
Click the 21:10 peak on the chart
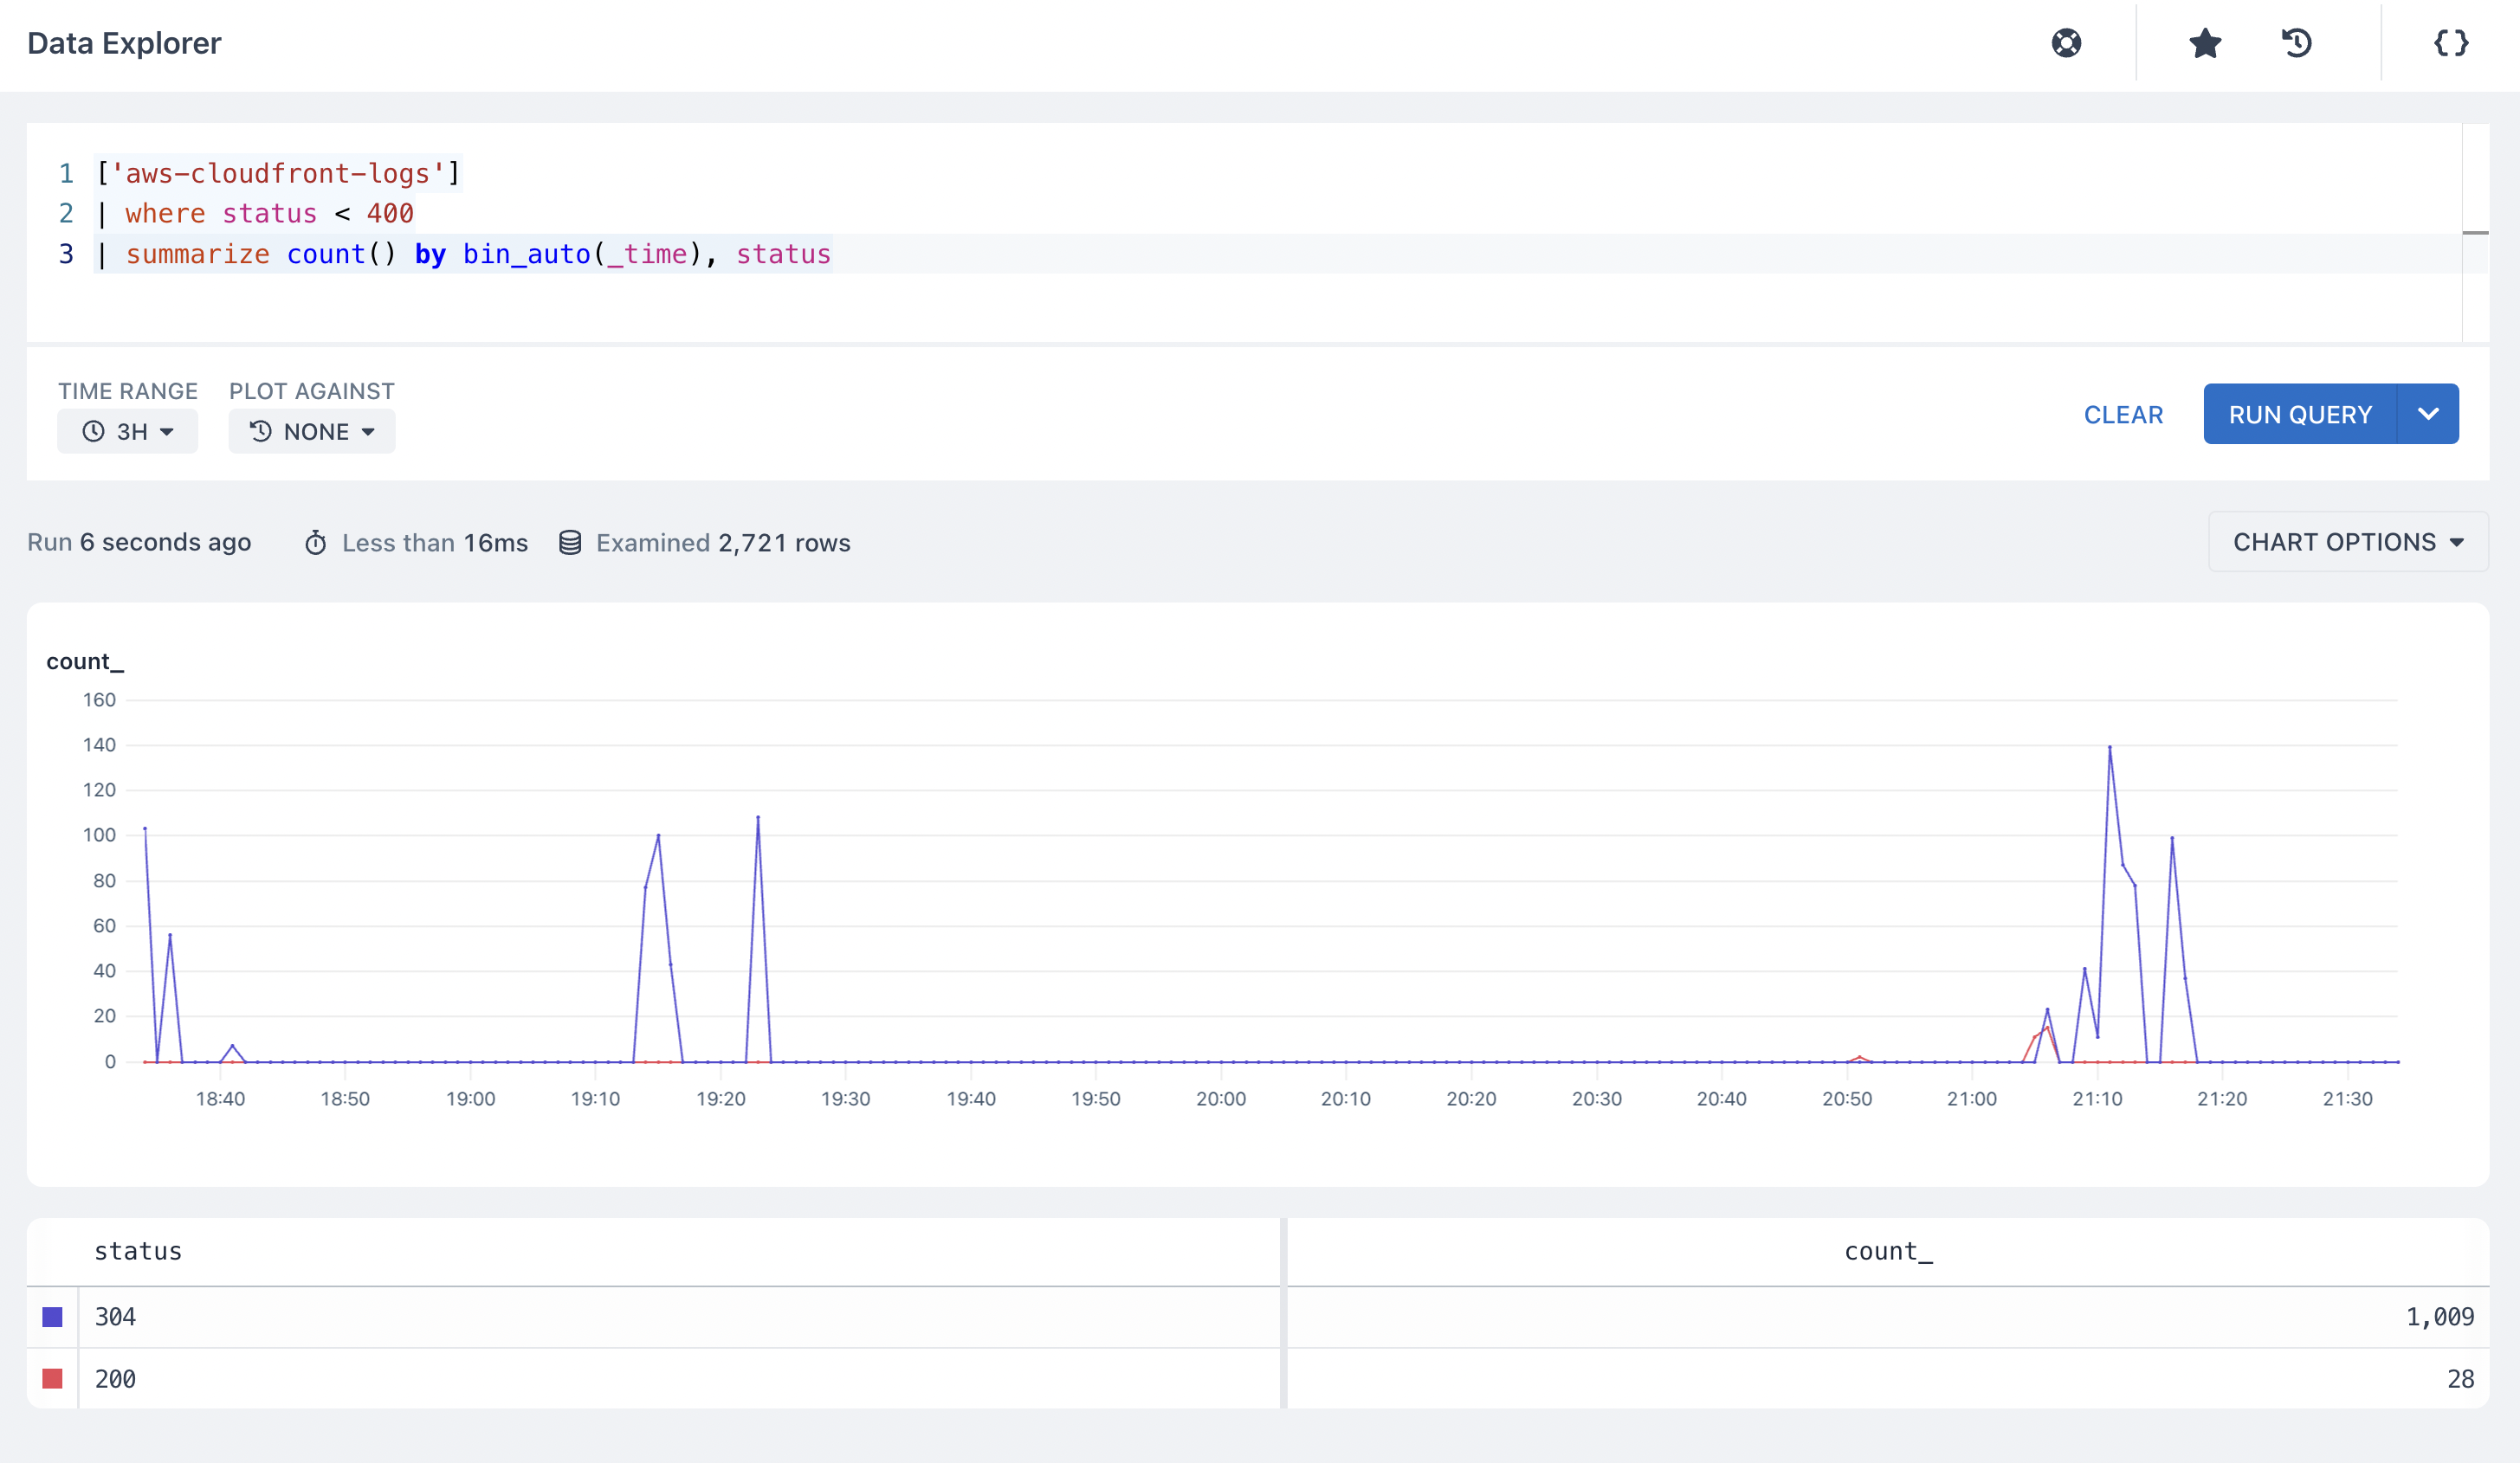pyautogui.click(x=2110, y=746)
